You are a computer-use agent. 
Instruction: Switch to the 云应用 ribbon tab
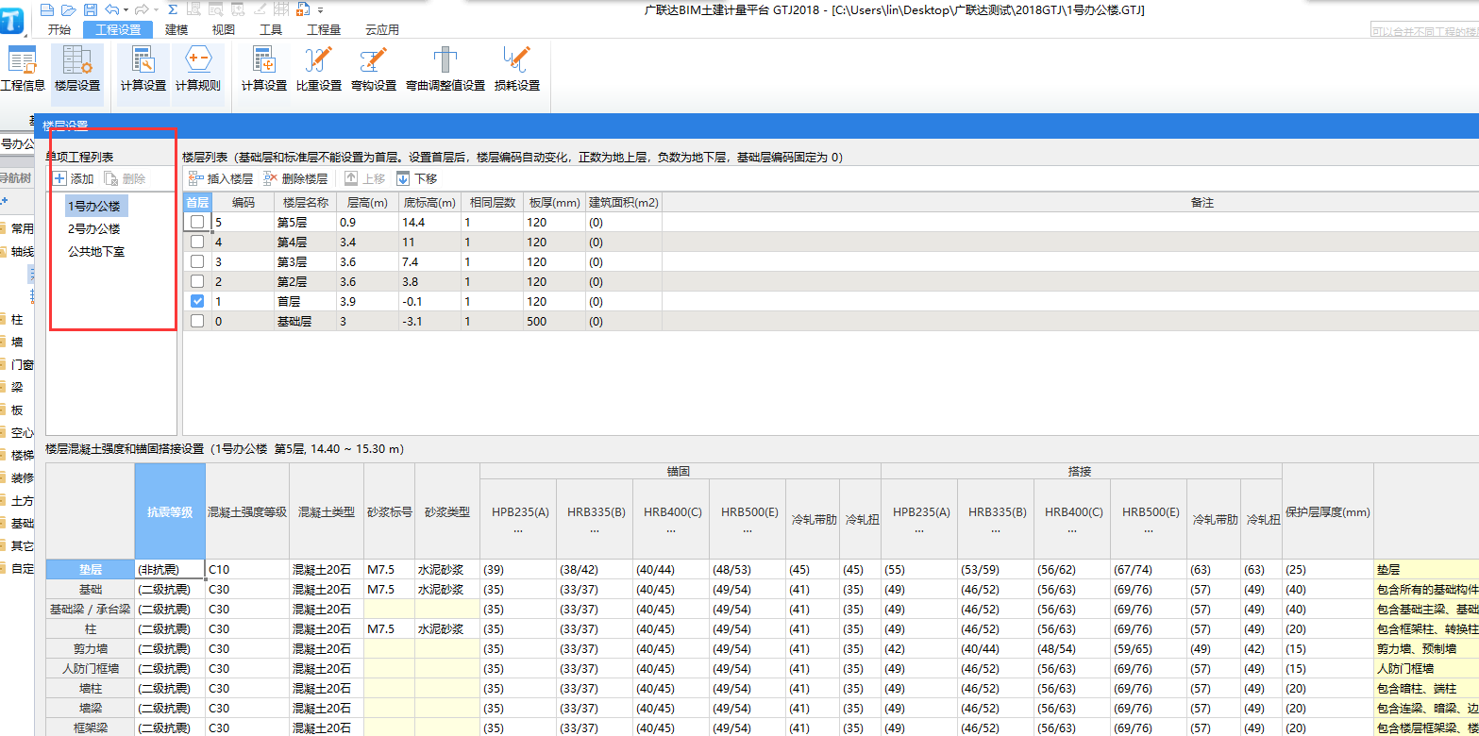click(381, 29)
